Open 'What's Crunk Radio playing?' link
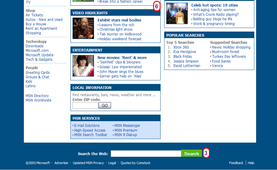Image resolution: width=277 pixels, height=170 pixels. point(216,15)
